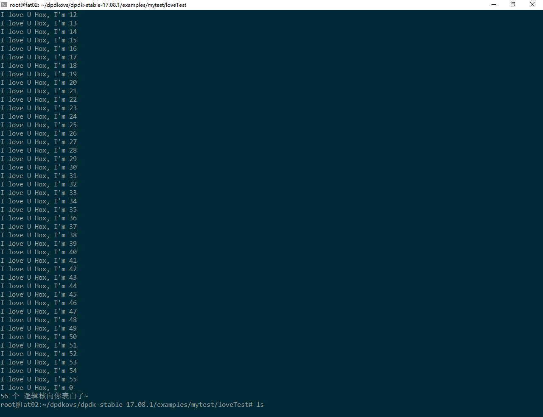Click the line "I love U Hox, I'm 12"
Viewport: 543px width, 417px height.
coord(39,15)
